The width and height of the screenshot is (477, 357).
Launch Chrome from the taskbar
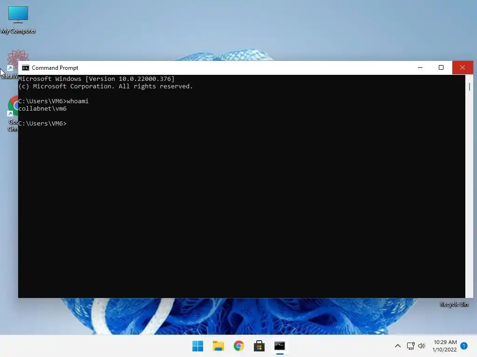[239, 346]
